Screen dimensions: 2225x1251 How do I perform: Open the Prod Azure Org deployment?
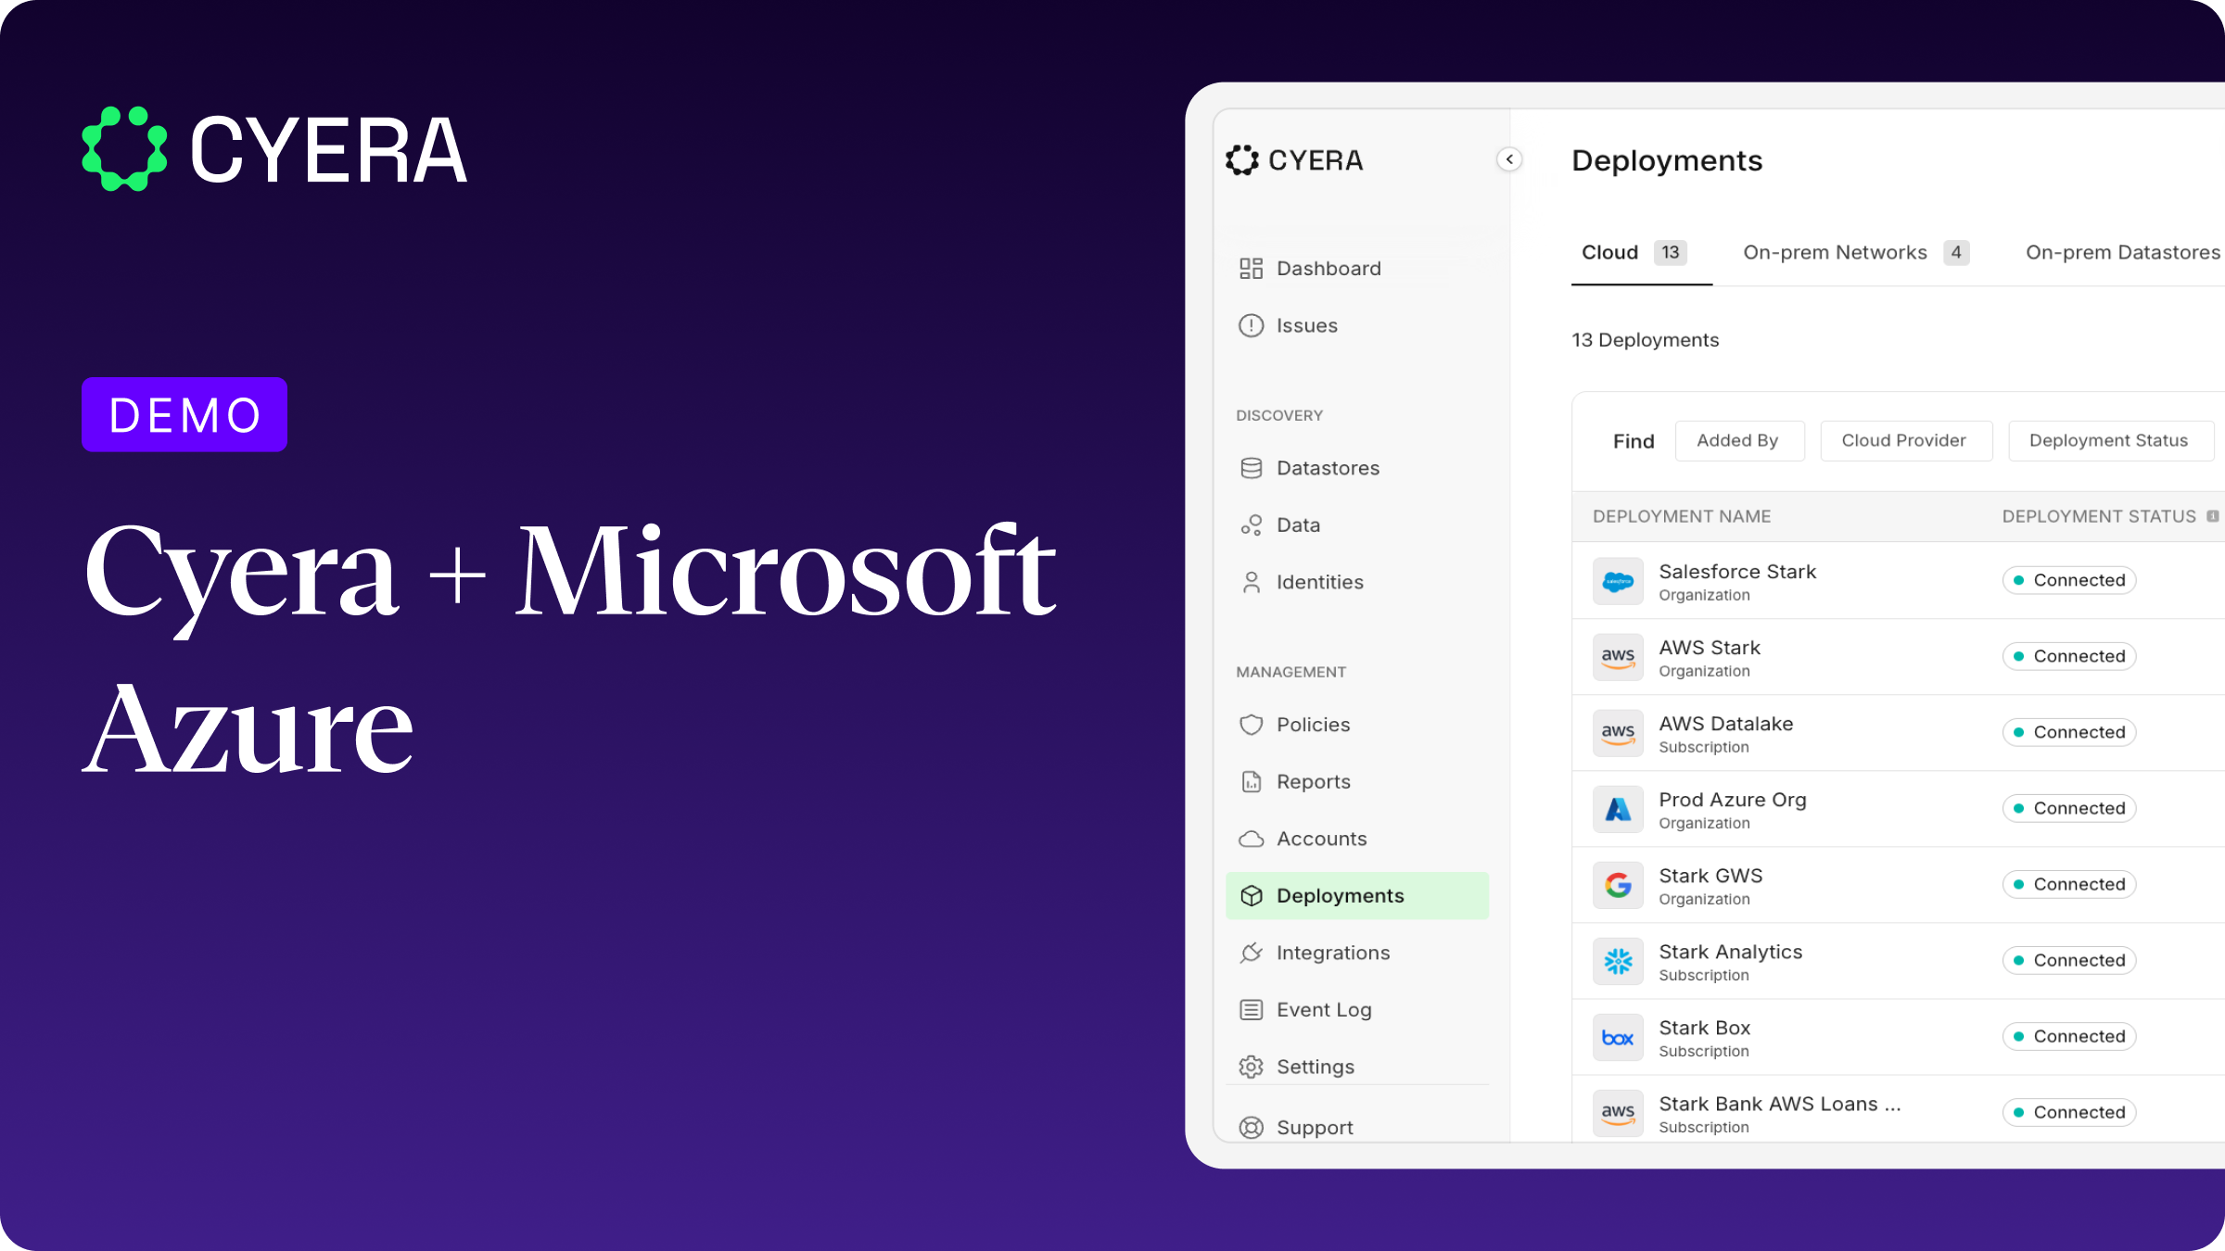1732,808
